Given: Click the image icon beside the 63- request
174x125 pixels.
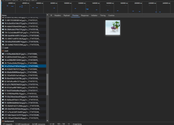Looking at the screenshot, I should click(3, 85).
